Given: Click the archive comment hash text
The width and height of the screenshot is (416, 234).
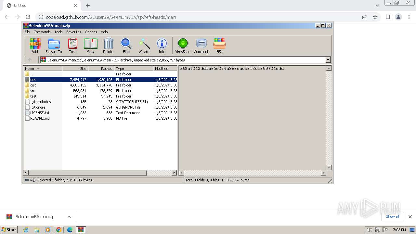Looking at the screenshot, I should tap(232, 69).
